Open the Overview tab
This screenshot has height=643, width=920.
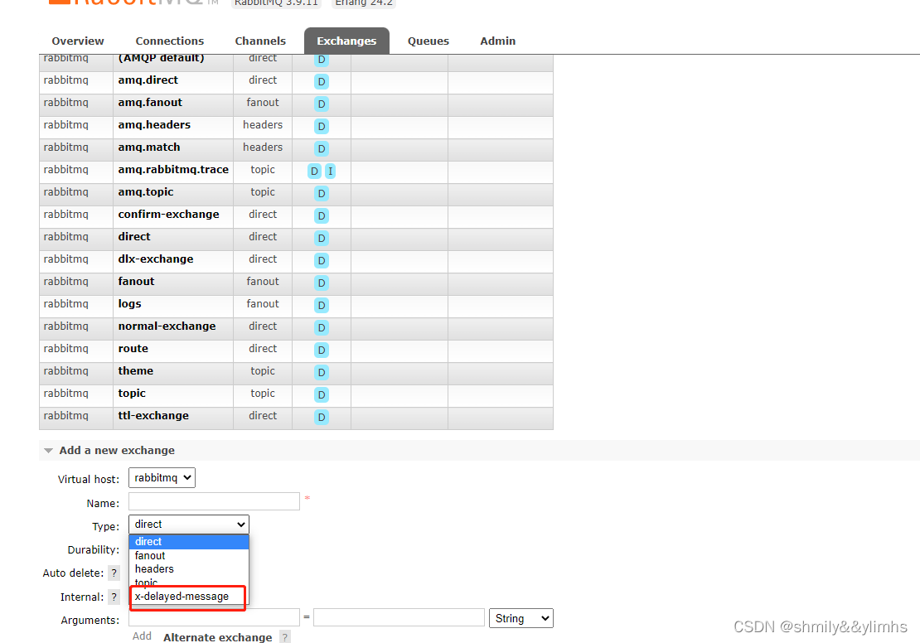tap(77, 41)
